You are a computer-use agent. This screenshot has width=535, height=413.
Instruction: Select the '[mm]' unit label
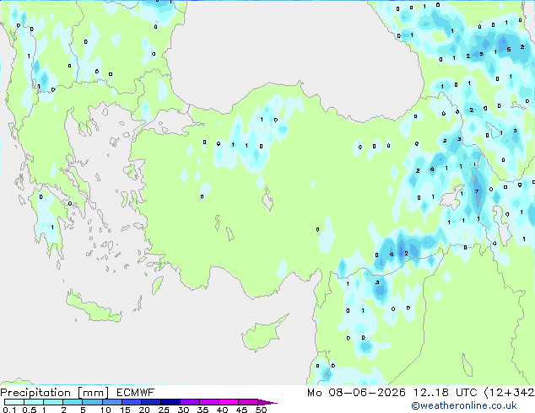point(93,393)
